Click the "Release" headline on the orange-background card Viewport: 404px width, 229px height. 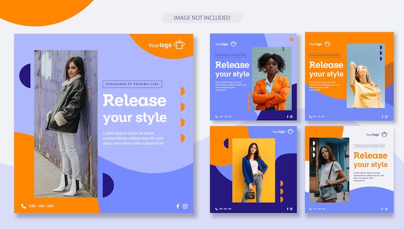tap(326, 65)
